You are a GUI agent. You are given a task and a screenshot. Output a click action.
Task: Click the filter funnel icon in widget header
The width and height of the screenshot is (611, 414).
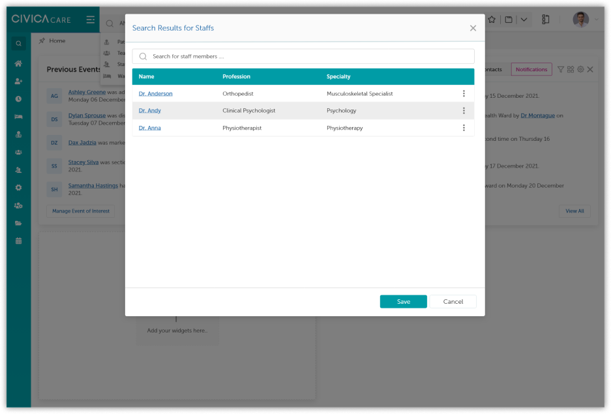click(x=560, y=69)
